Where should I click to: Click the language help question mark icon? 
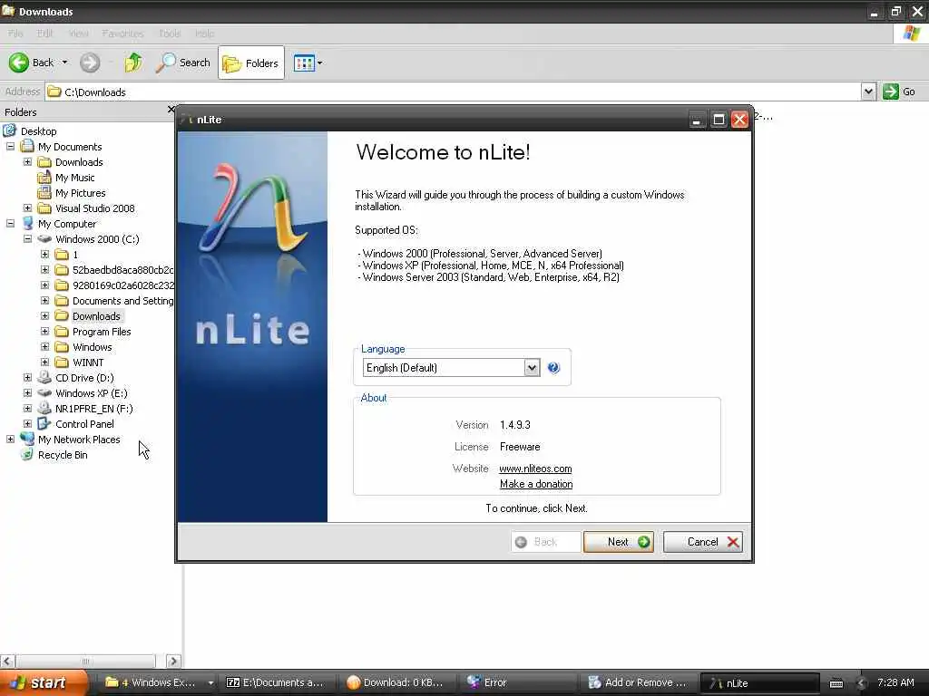(553, 368)
